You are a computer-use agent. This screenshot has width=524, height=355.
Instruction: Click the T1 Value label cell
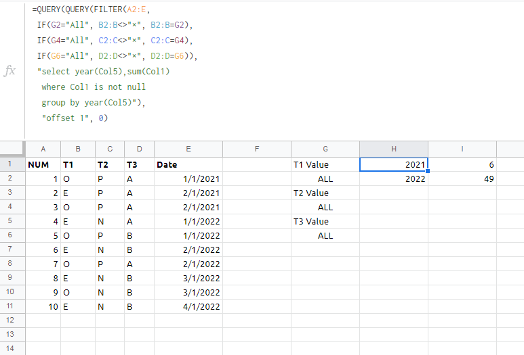tap(325, 164)
